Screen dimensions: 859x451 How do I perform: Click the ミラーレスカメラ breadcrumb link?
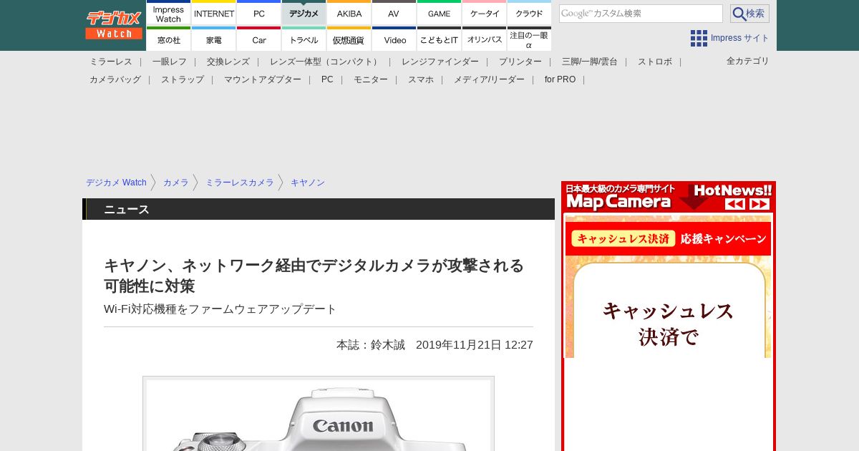[x=240, y=183]
